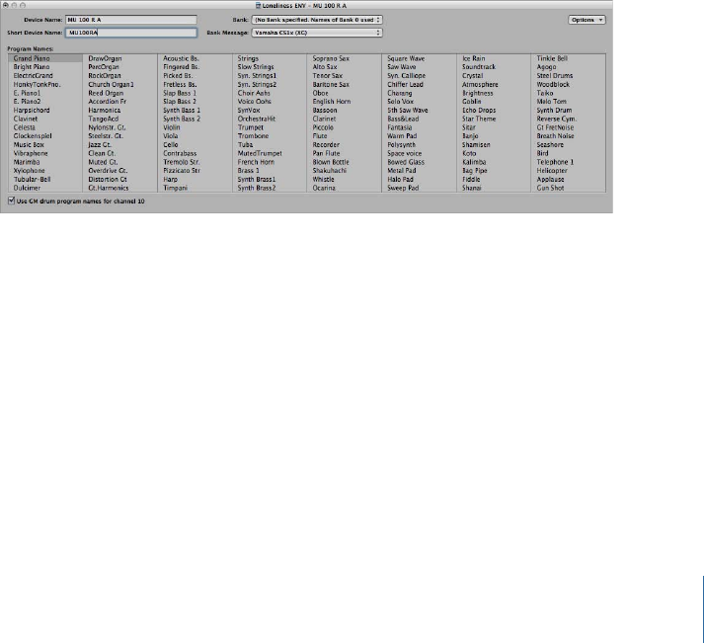
Task: Select the 'Violin' program
Action: tap(171, 127)
